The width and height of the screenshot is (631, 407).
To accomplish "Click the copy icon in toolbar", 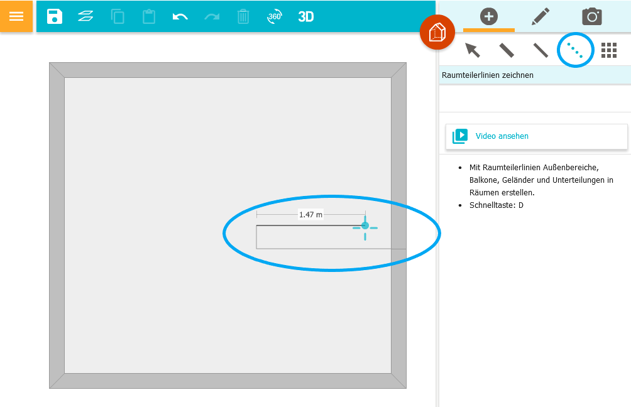I will [118, 16].
